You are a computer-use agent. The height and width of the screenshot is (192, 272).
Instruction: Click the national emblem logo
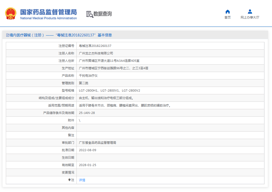[x=11, y=14]
